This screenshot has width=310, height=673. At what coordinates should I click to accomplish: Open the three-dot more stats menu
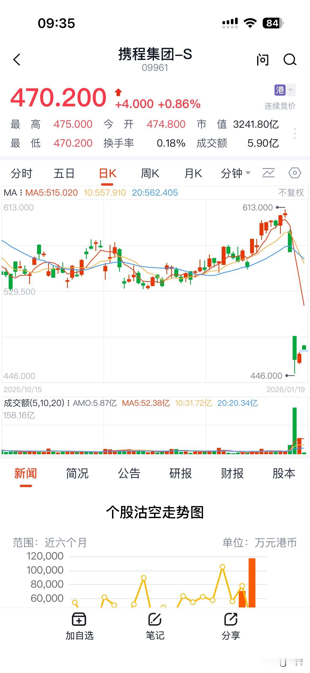click(x=295, y=133)
